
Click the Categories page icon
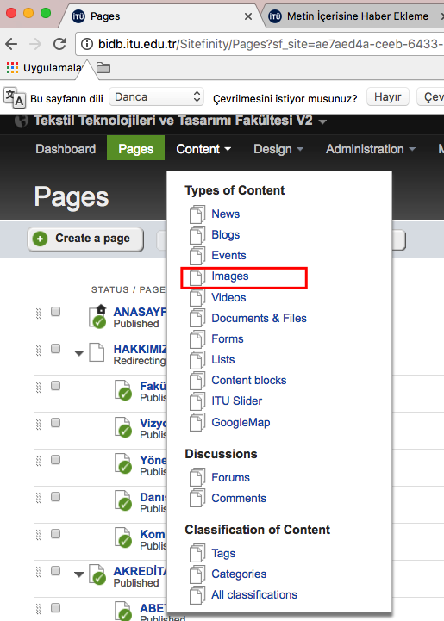pos(197,574)
